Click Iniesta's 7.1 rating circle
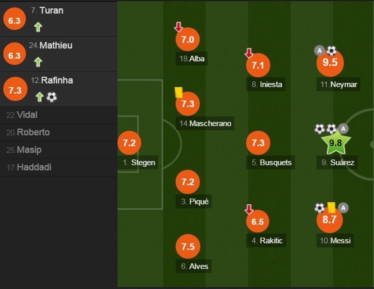The image size is (374, 289). click(258, 65)
